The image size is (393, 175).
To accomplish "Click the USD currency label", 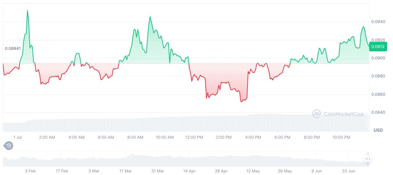I will [378, 130].
